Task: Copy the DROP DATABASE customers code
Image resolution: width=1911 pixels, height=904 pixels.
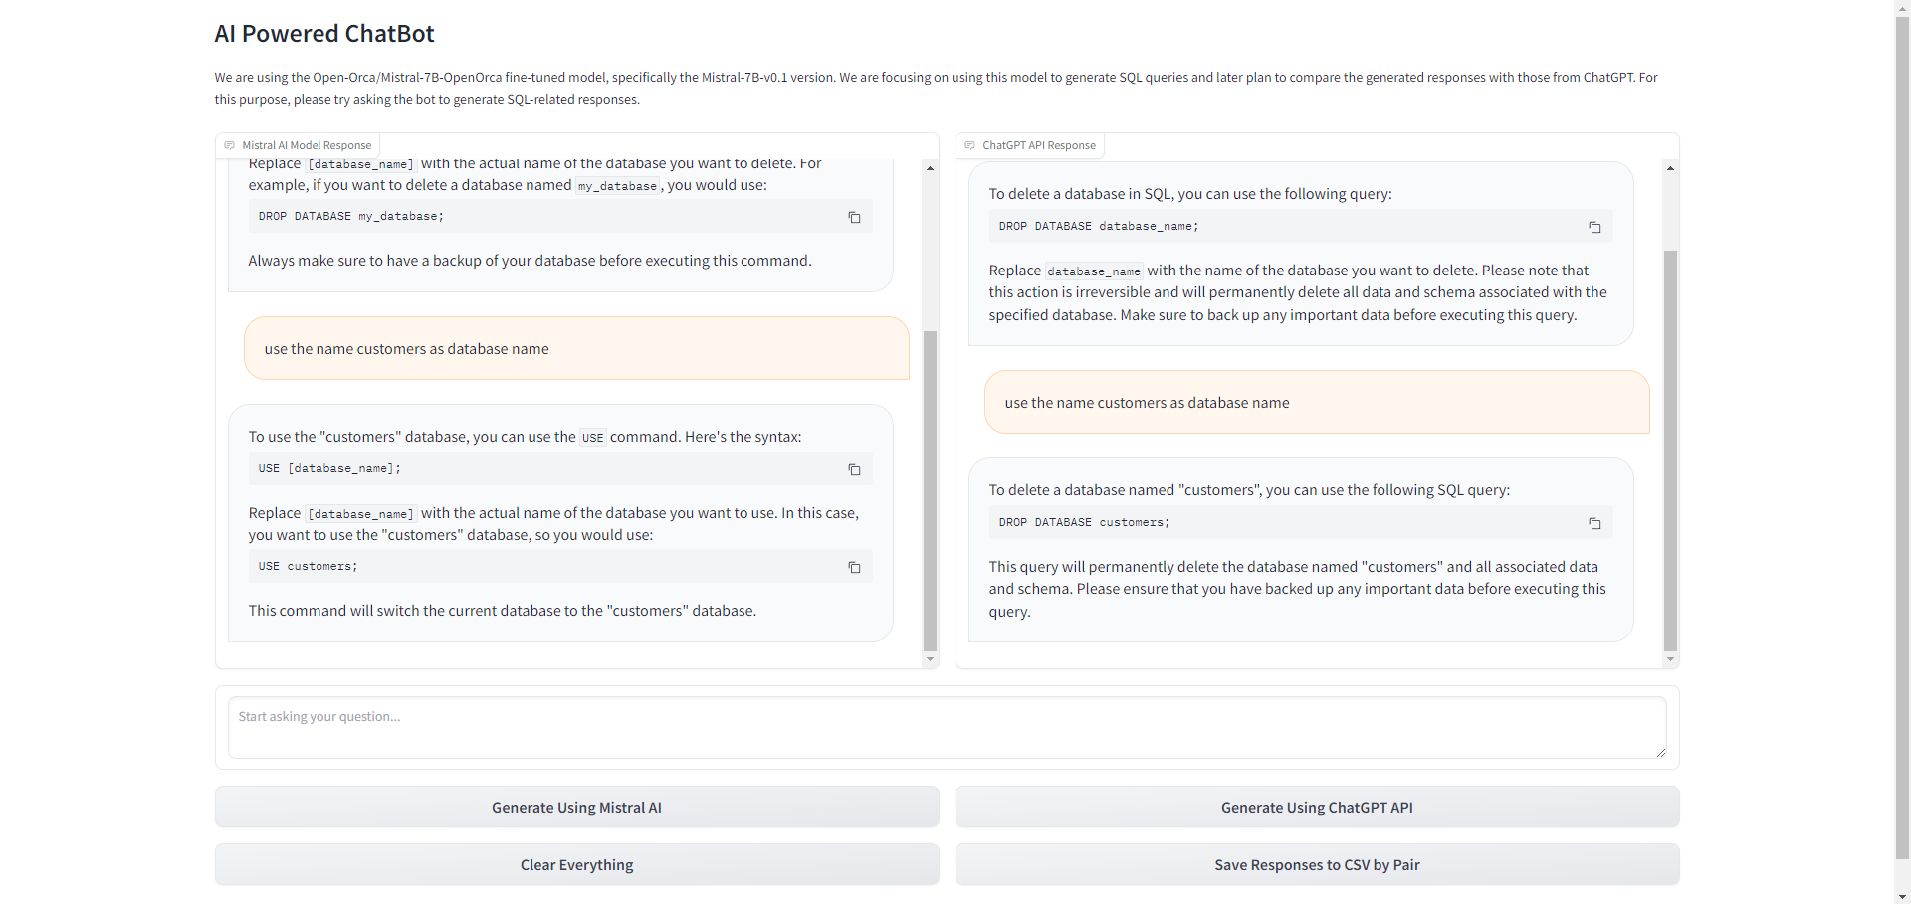Action: tap(1594, 523)
